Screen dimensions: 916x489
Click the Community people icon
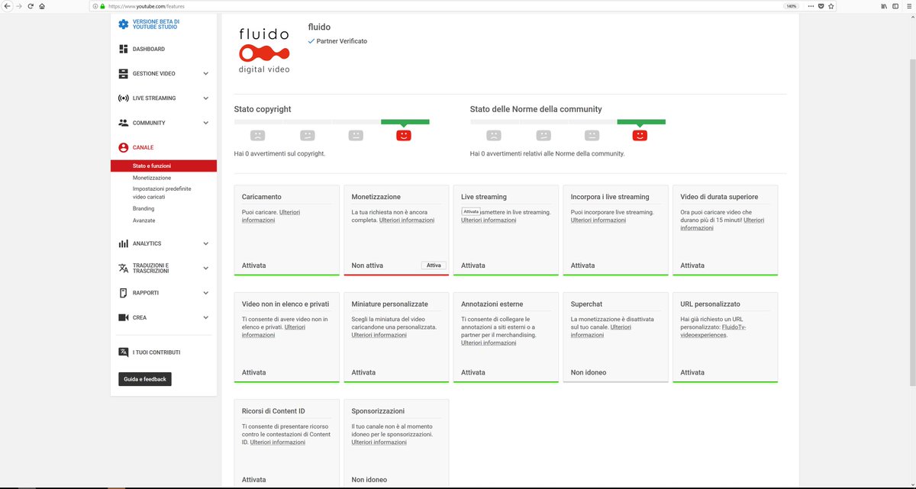click(123, 123)
